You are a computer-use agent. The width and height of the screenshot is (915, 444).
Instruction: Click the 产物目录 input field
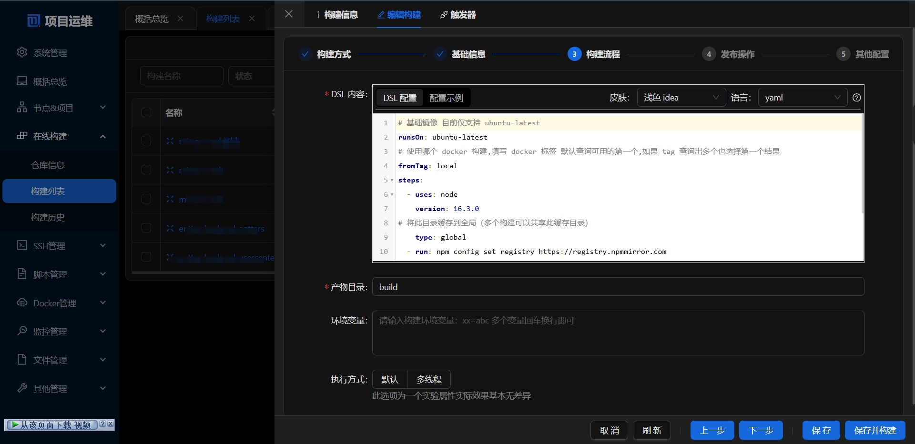pyautogui.click(x=618, y=287)
